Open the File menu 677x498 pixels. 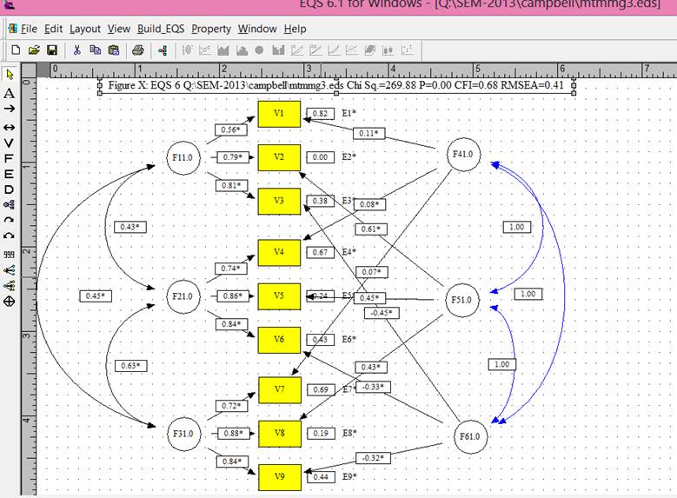[29, 29]
